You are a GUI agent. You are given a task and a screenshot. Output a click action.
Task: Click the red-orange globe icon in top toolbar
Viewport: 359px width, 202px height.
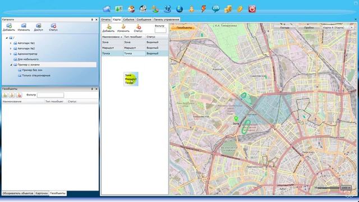pos(131,9)
